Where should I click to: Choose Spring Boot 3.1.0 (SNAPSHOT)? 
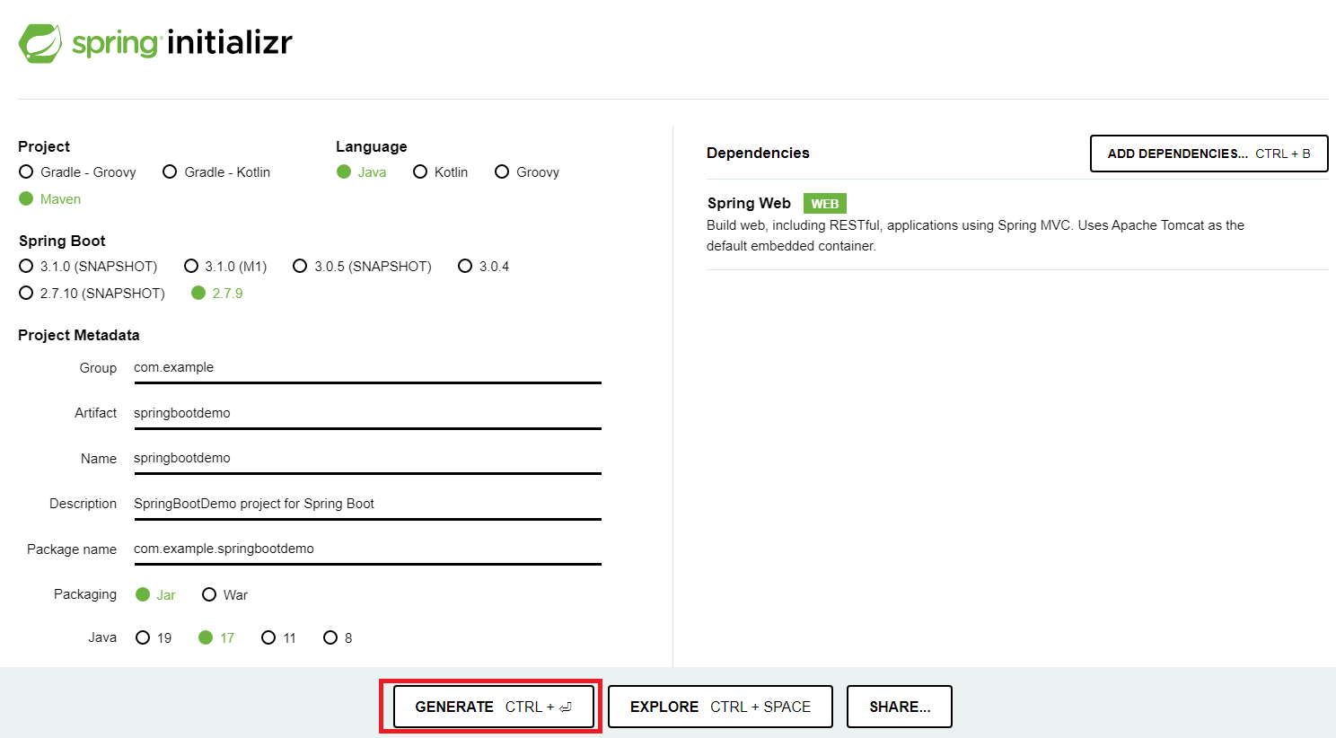88,266
